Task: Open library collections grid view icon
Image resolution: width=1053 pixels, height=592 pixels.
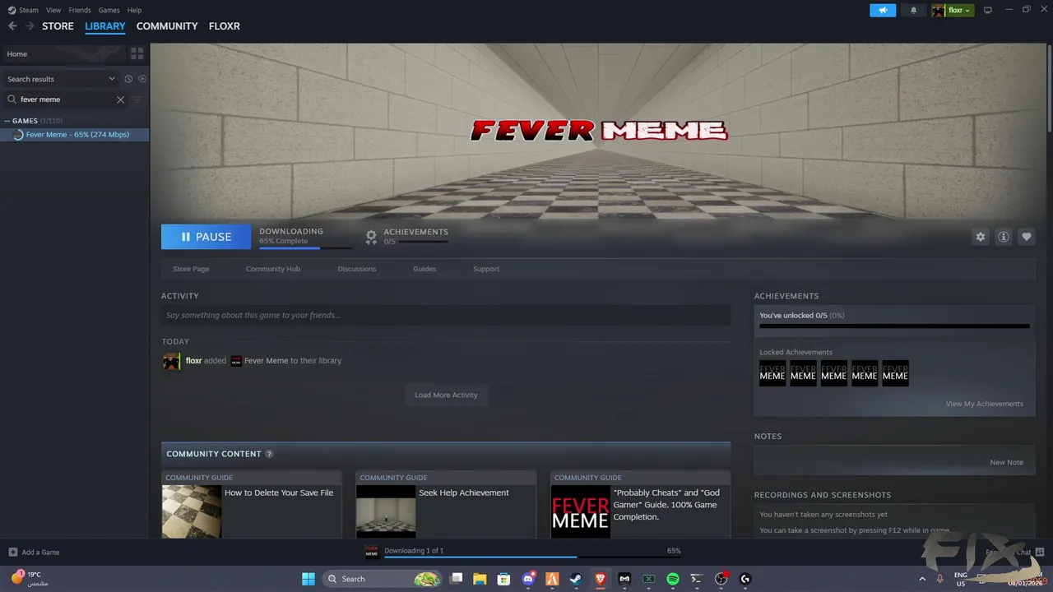Action: point(137,53)
